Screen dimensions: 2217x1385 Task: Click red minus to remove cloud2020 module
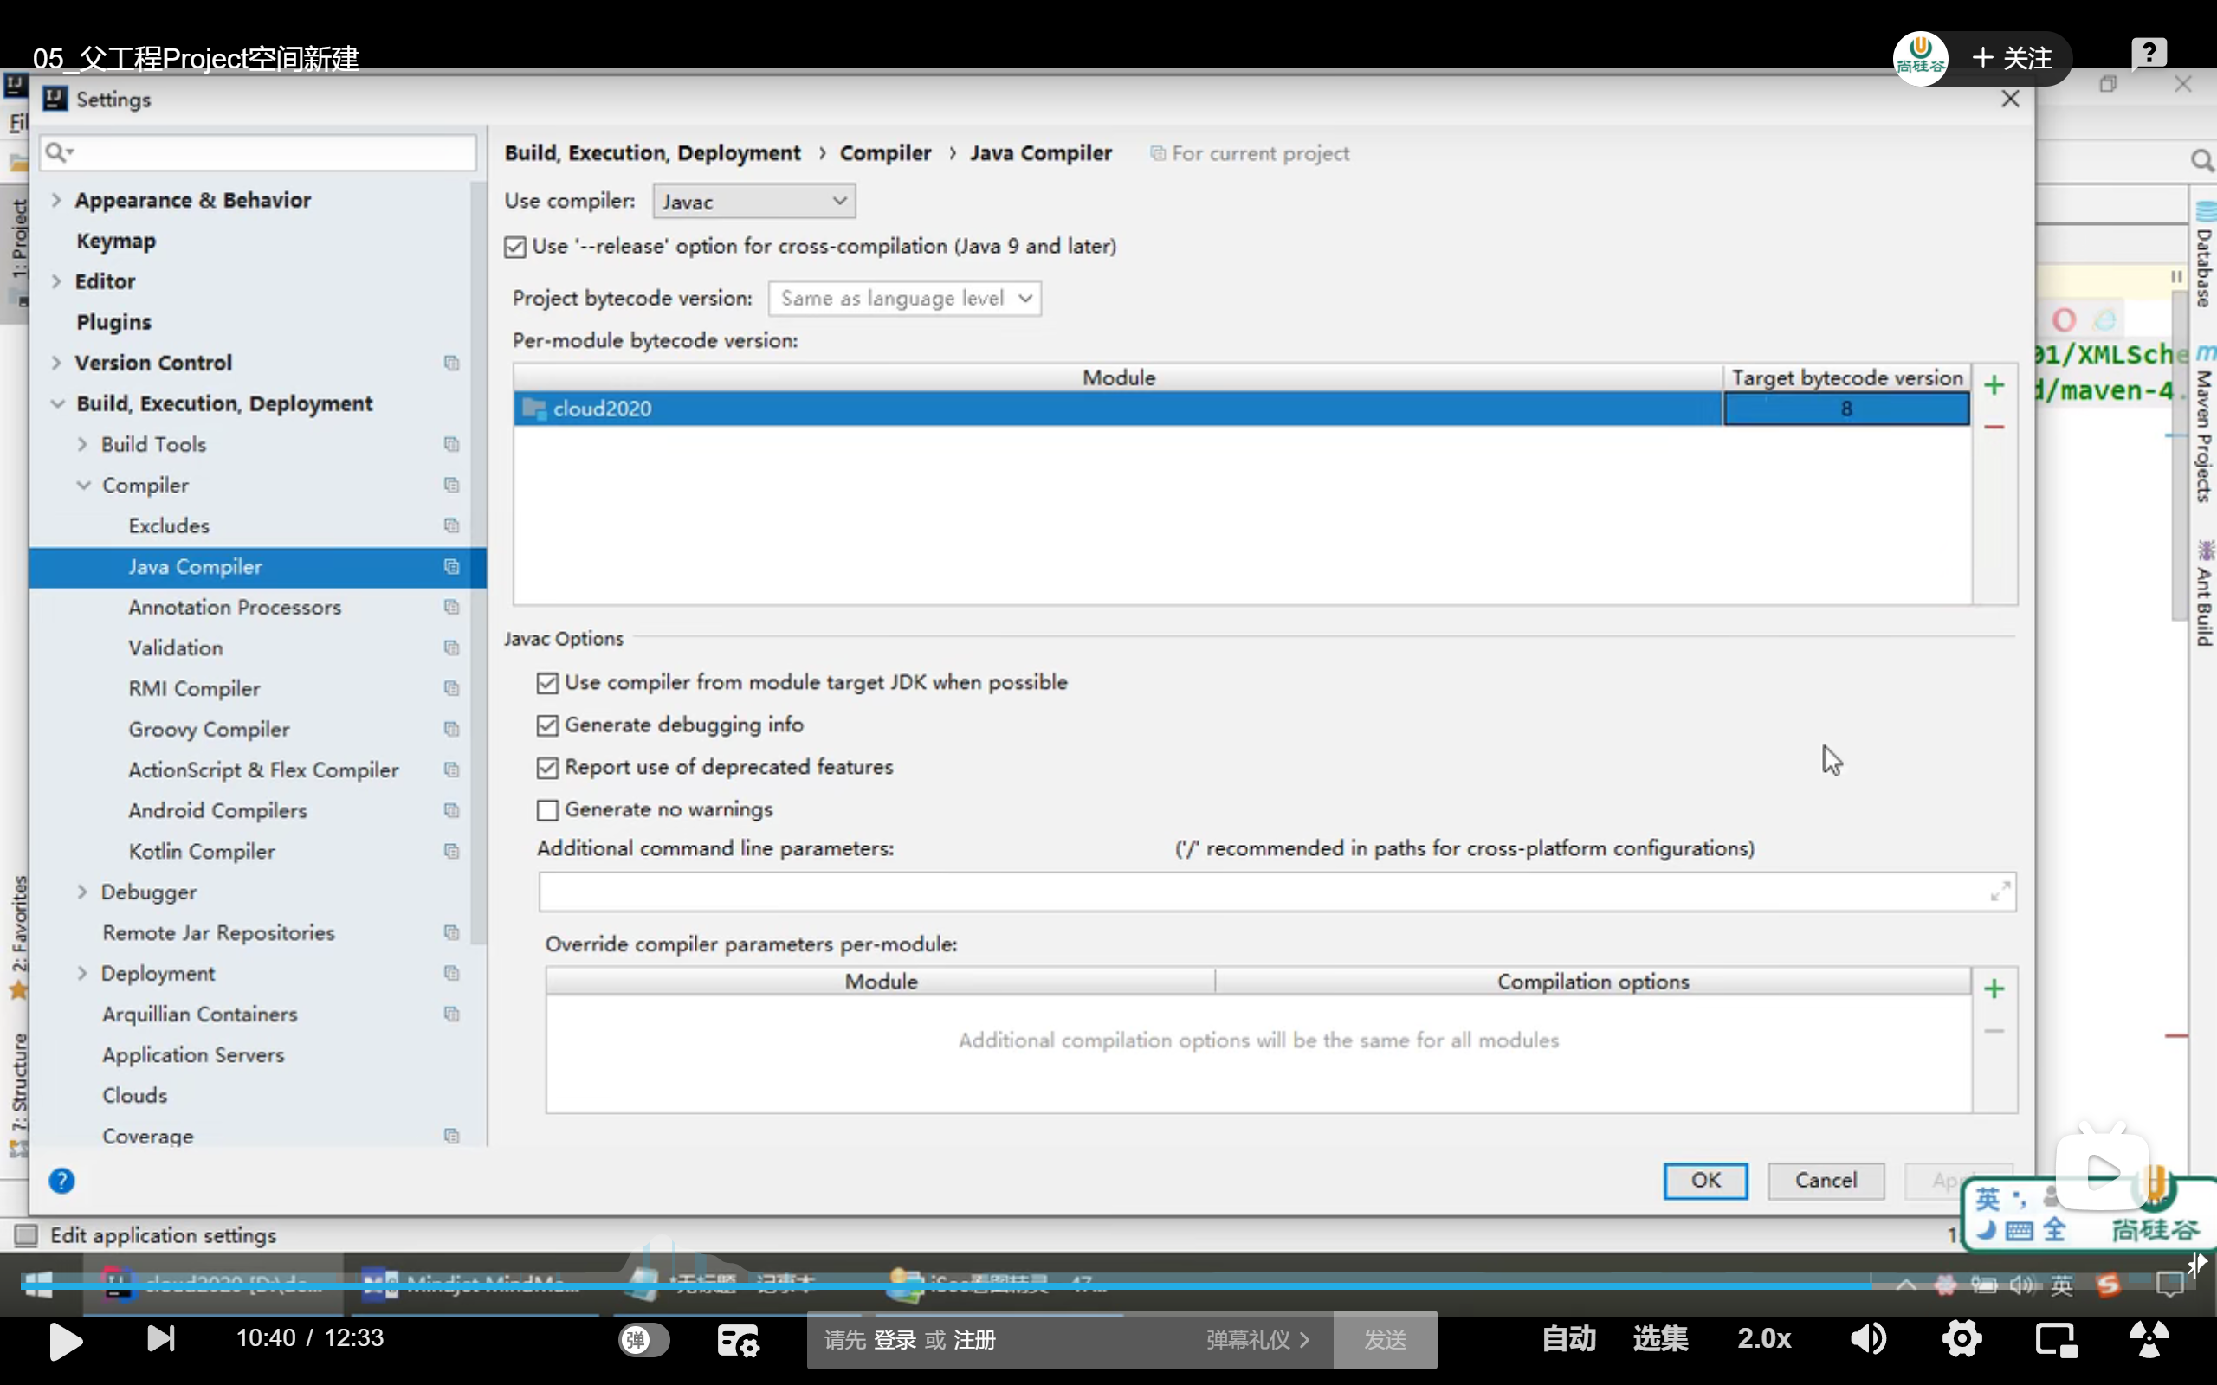[1994, 427]
